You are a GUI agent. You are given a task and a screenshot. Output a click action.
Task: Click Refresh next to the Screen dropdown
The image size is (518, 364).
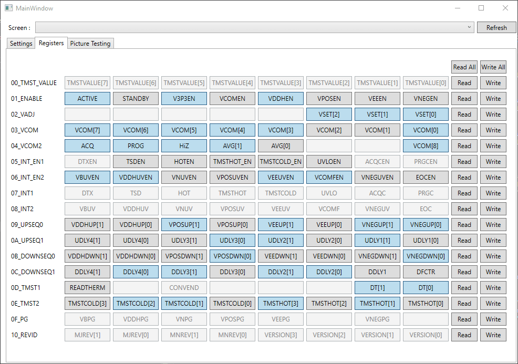496,27
